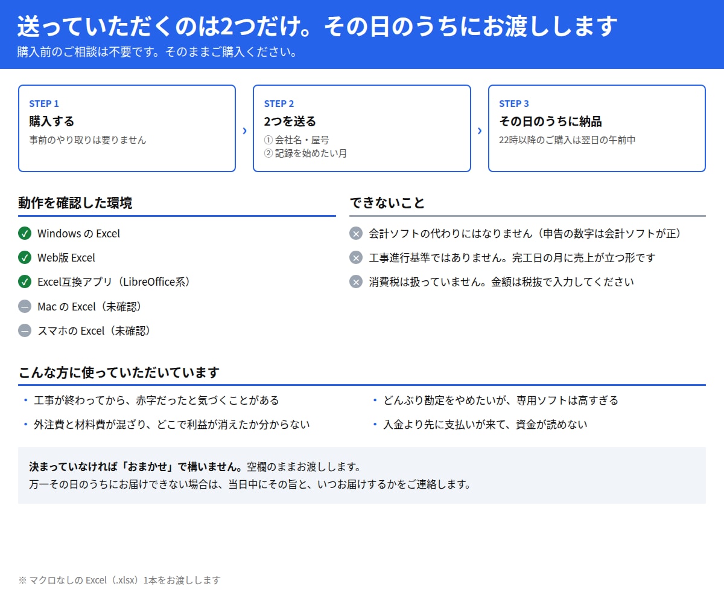This screenshot has width=724, height=598.
Task: Click the text Excel互換アプリ（LibreOffice系）
Action: (114, 281)
